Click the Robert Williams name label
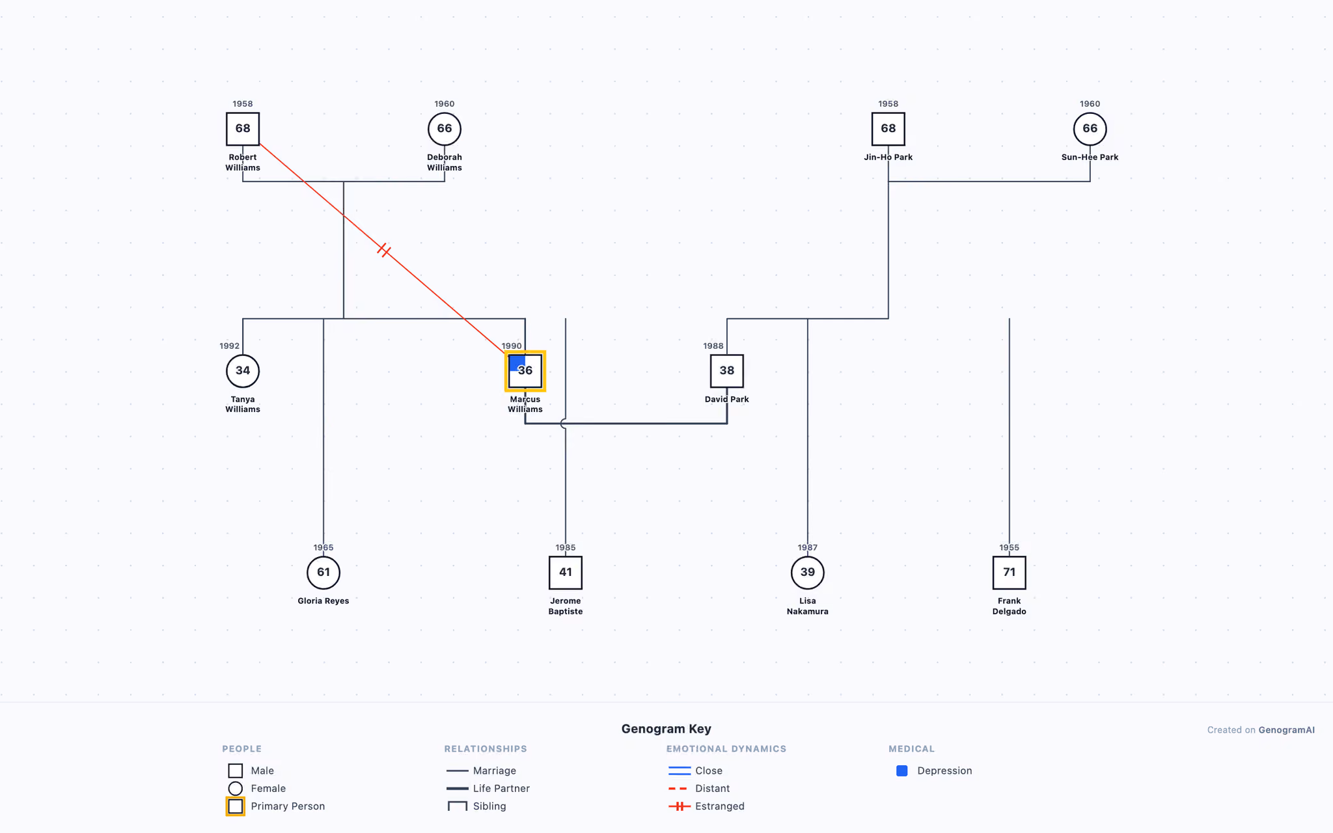The image size is (1333, 833). pyautogui.click(x=243, y=163)
